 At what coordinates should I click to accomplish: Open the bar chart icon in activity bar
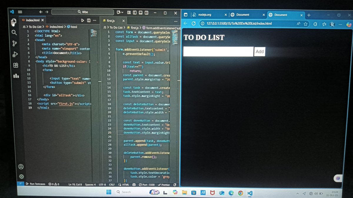[x=16, y=76]
